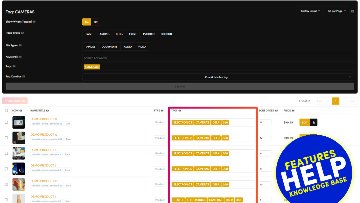Image resolution: width=360 pixels, height=203 pixels.
Task: Click the trash icon for Demo Product 11
Action: (x=314, y=122)
